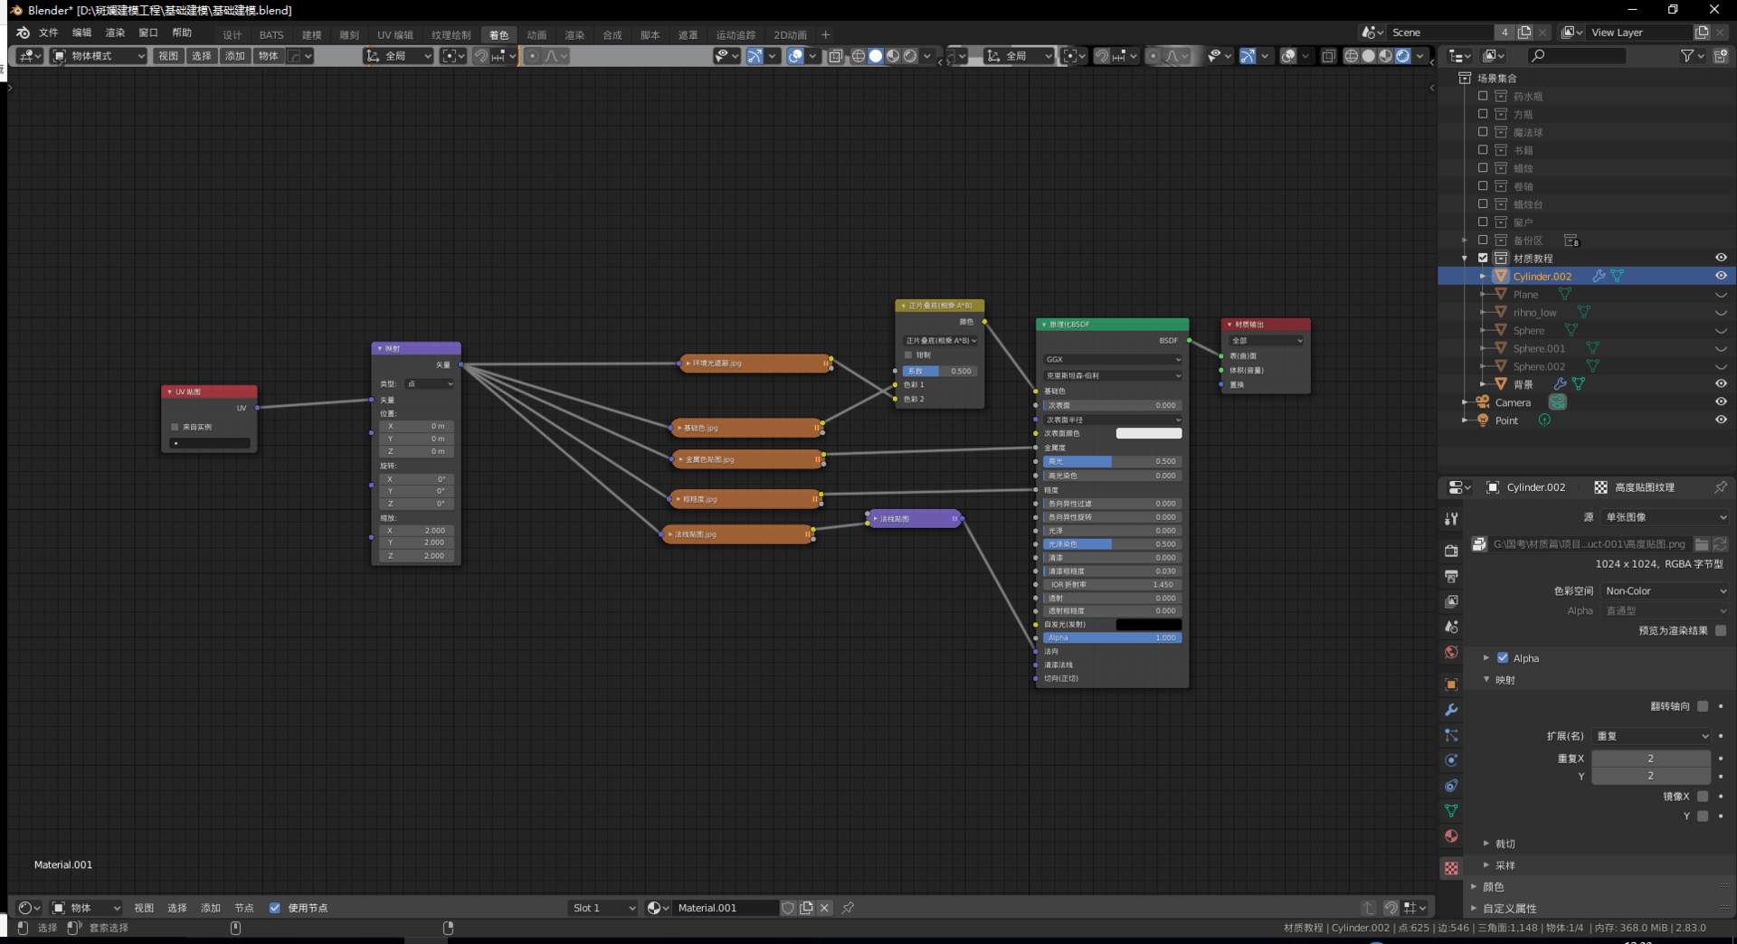
Task: Open the Material properties tab
Action: pyautogui.click(x=1451, y=836)
